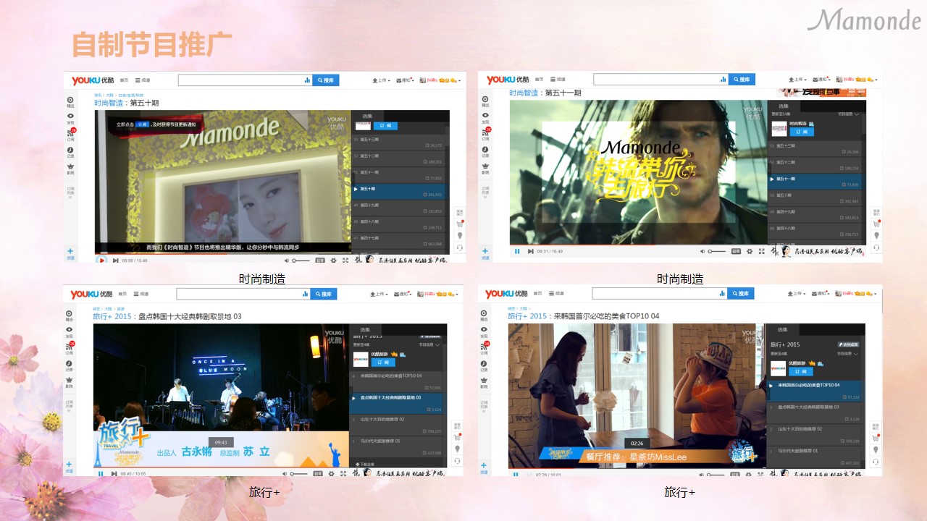The width and height of the screenshot is (927, 521).
Task: Click headset support icon beside 第五十一期 playlist
Action: [x=876, y=247]
